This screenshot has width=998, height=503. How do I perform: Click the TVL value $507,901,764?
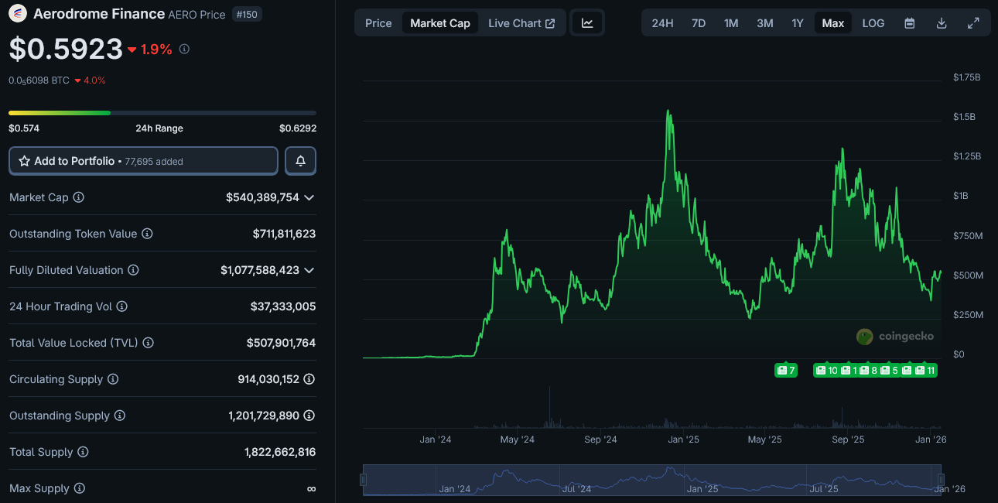click(281, 343)
